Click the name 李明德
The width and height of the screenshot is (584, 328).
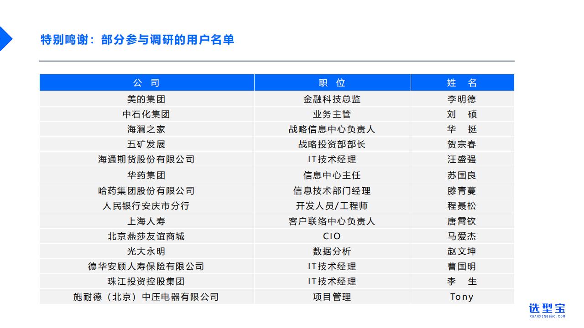point(462,99)
